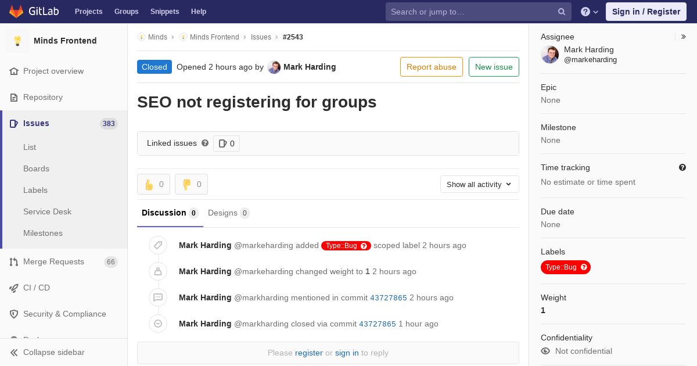This screenshot has width=697, height=366.
Task: Click the Repository file icon
Action: tap(14, 97)
